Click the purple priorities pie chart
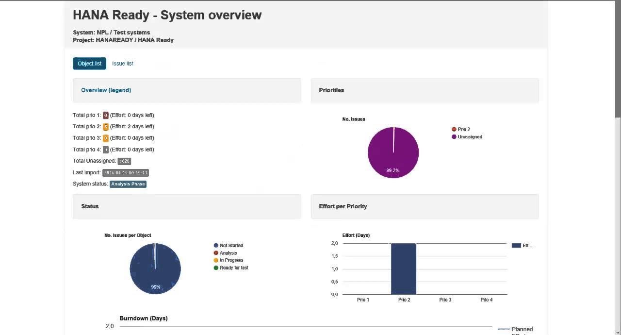This screenshot has height=335, width=621. pos(393,152)
